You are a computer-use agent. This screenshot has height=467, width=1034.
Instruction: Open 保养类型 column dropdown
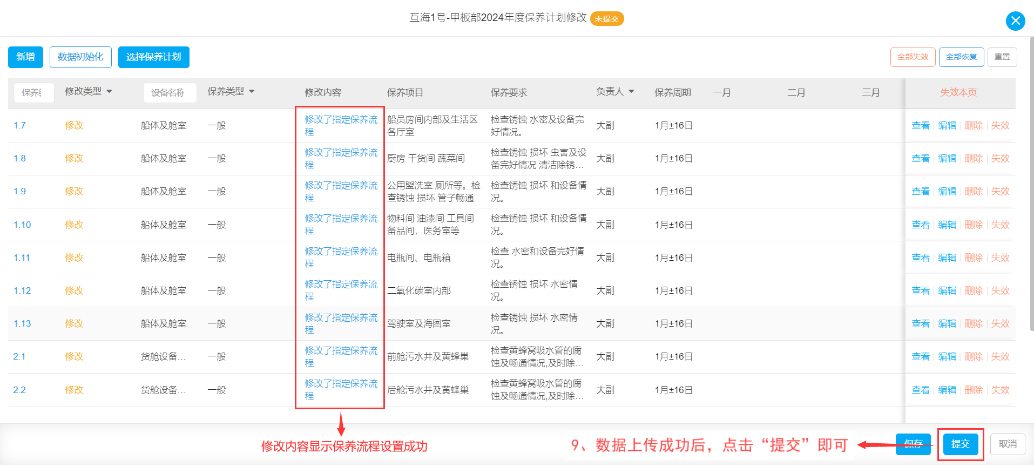(x=252, y=92)
